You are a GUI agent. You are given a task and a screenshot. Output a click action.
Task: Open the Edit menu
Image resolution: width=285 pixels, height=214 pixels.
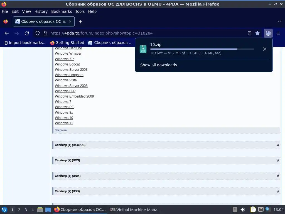(15, 11)
